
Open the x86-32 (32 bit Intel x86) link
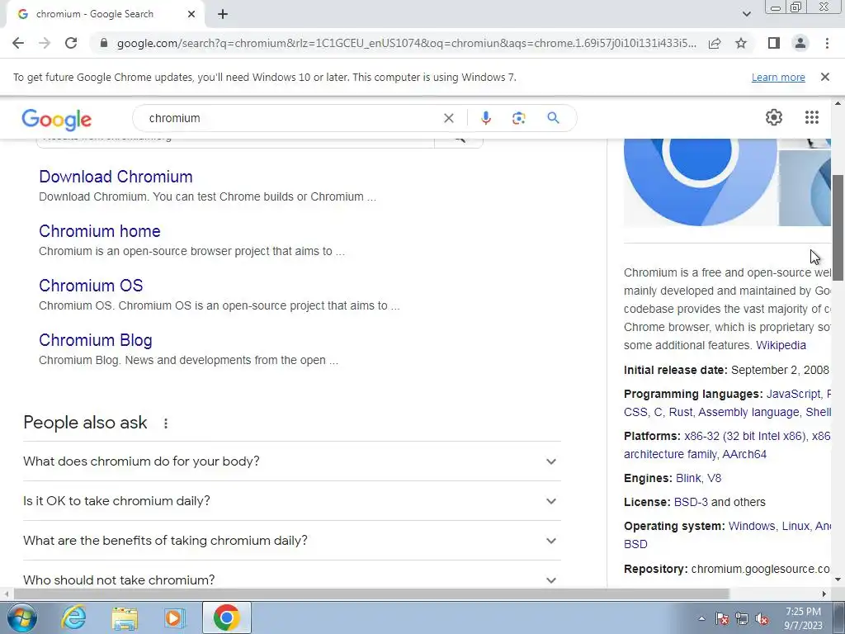click(745, 436)
